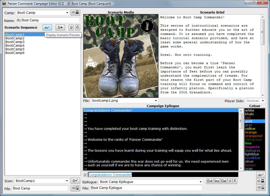The height and width of the screenshot is (196, 270).
Task: Click Scenario Brief scroll down arrow
Action: [x=263, y=95]
